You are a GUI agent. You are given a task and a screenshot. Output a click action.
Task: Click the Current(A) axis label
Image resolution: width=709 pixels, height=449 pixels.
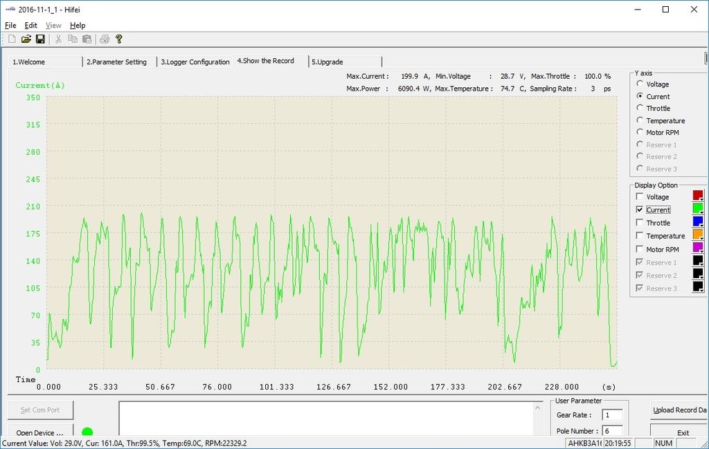[40, 85]
